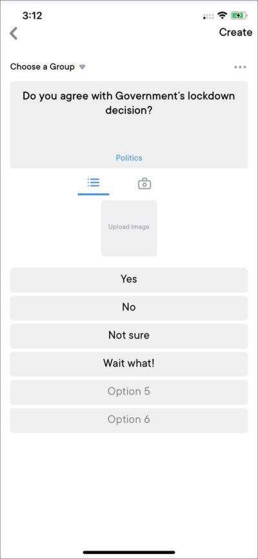Tap the Wi-Fi status icon

pos(223,15)
